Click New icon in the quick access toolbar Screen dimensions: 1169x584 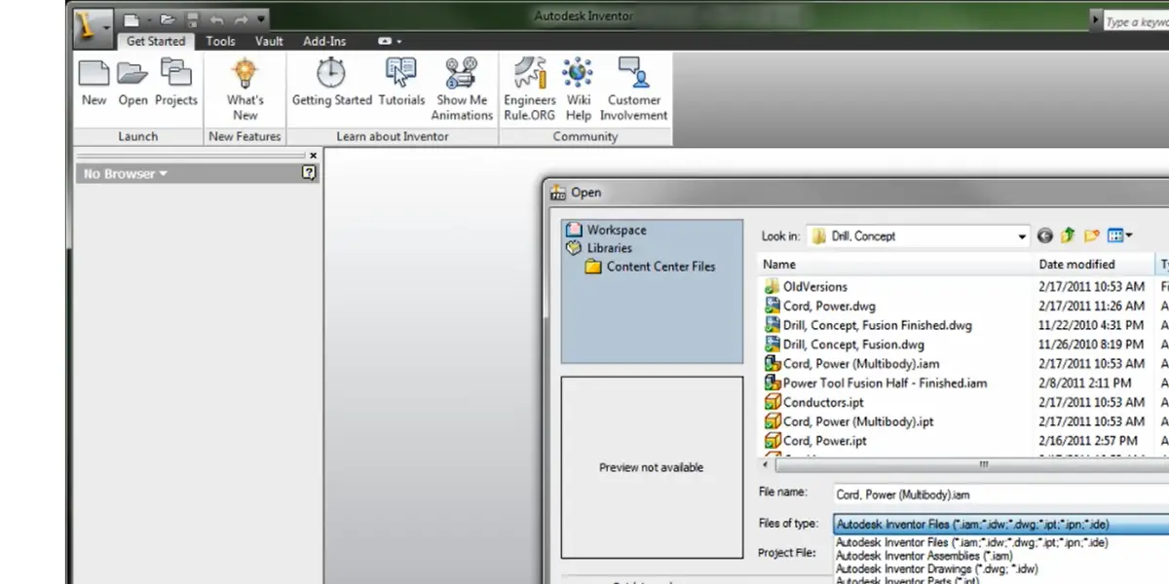pos(131,18)
